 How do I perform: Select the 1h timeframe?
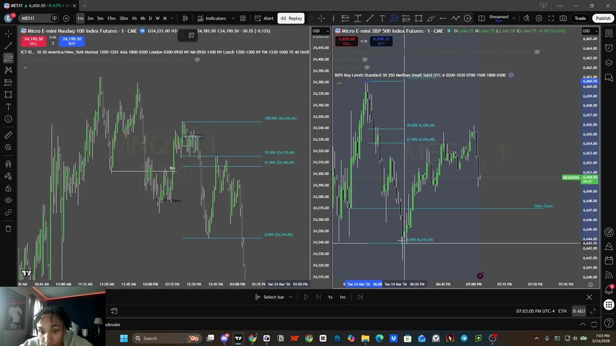[x=134, y=18]
